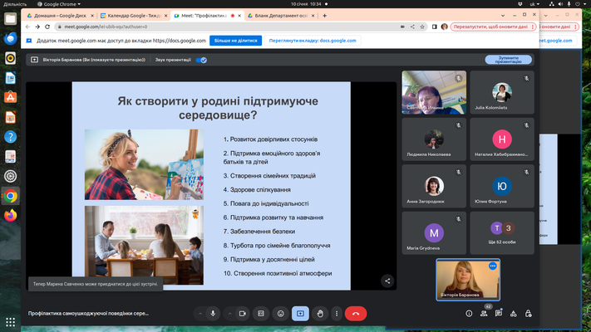Launch Thunderbird from the dock
591x332 pixels.
pos(10,38)
